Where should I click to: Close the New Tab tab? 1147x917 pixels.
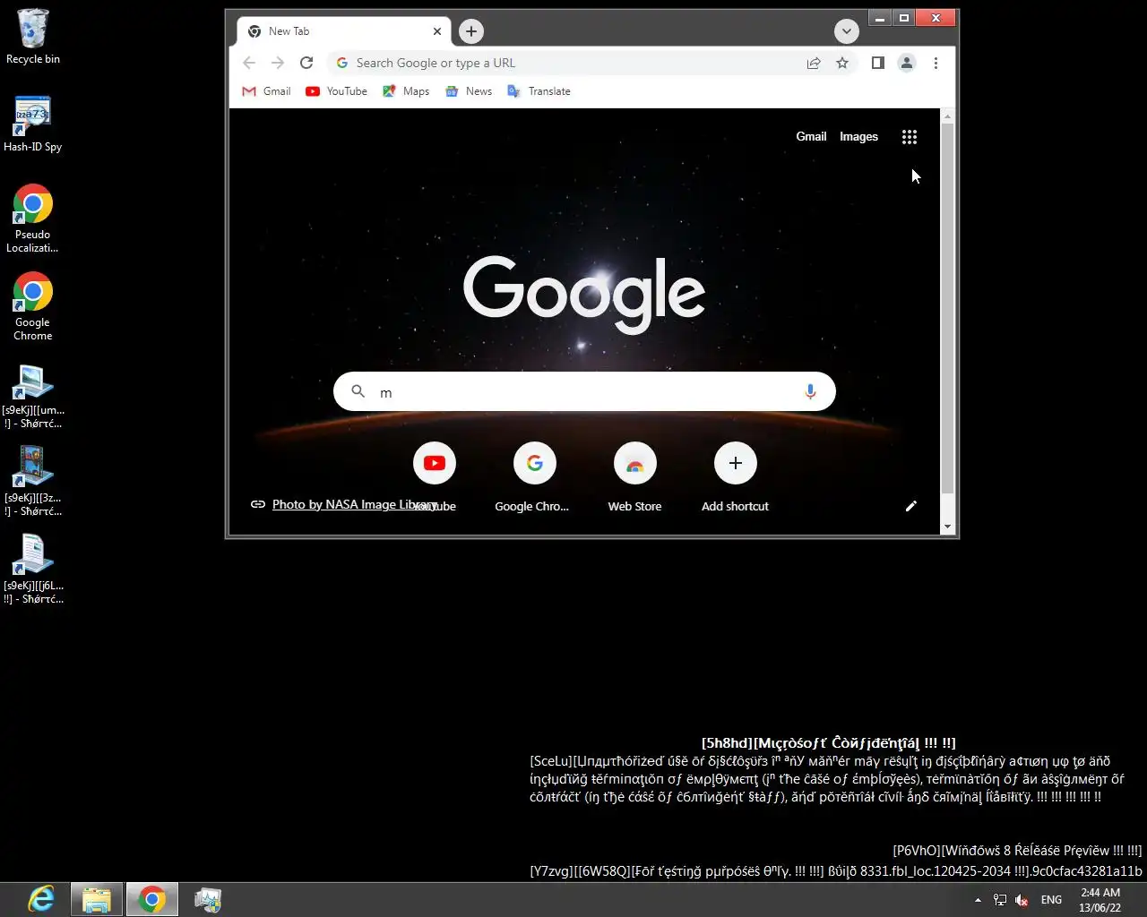point(437,31)
